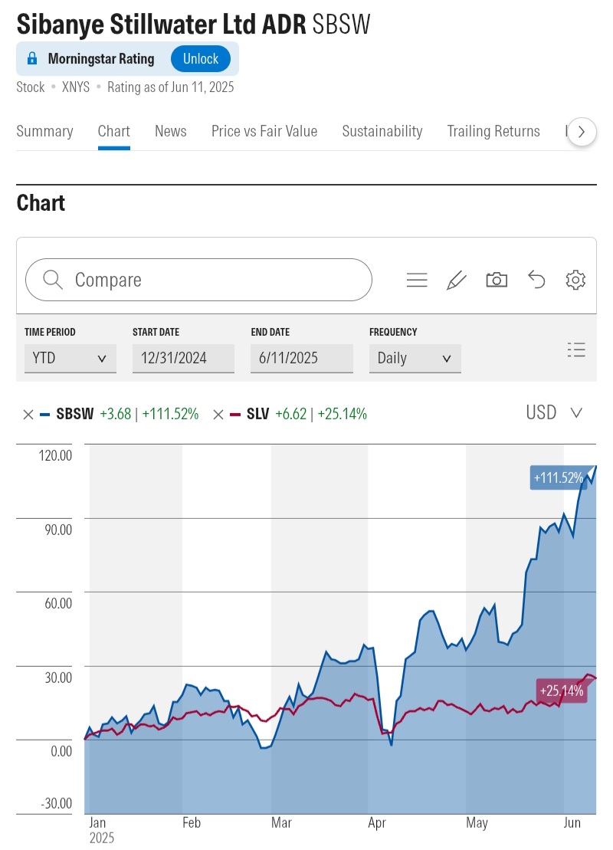This screenshot has height=850, width=613.
Task: Click the Morningstar Rating label
Action: [x=101, y=58]
